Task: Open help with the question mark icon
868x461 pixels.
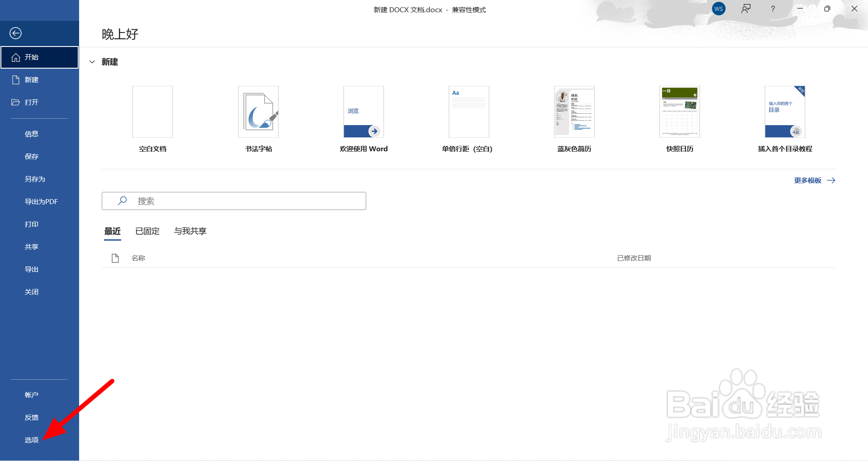Action: [773, 9]
